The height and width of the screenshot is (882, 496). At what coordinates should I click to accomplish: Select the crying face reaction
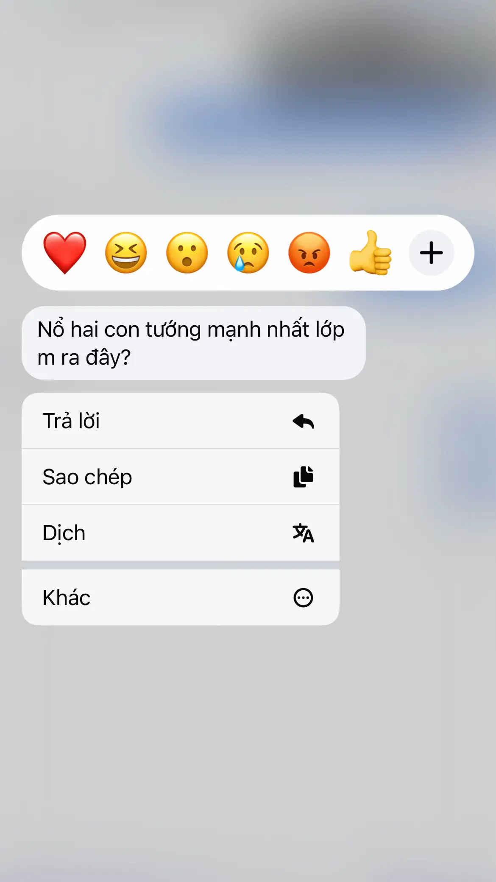(248, 253)
